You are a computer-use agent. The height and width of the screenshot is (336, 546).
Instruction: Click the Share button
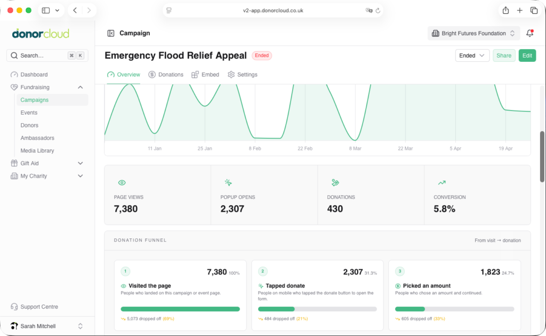pyautogui.click(x=504, y=55)
